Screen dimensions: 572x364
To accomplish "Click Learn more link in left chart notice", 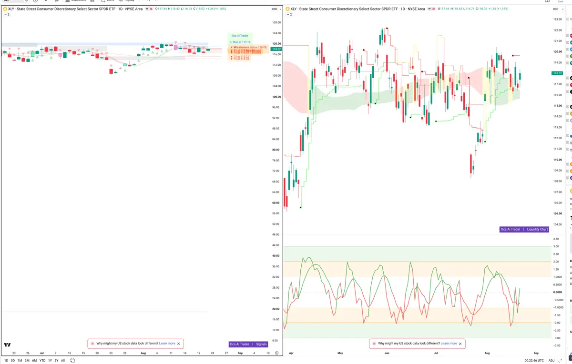I will [167, 344].
